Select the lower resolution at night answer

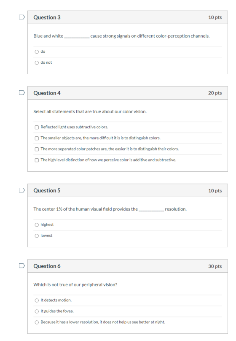click(x=37, y=322)
